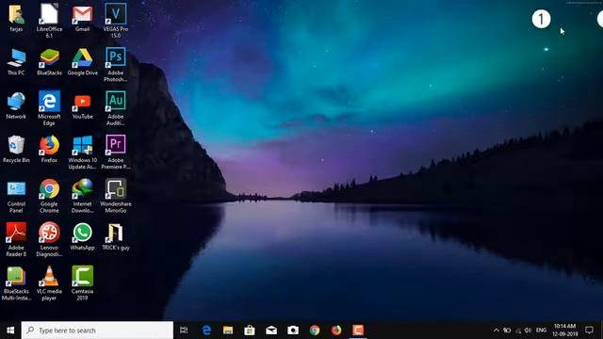Image resolution: width=603 pixels, height=339 pixels.
Task: Click the ENG language indicator
Action: [x=541, y=331]
